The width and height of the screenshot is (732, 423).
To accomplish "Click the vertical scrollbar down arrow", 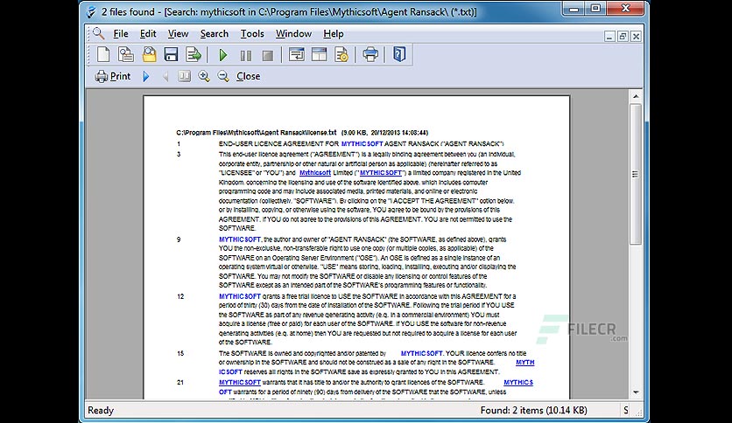I will pyautogui.click(x=636, y=392).
